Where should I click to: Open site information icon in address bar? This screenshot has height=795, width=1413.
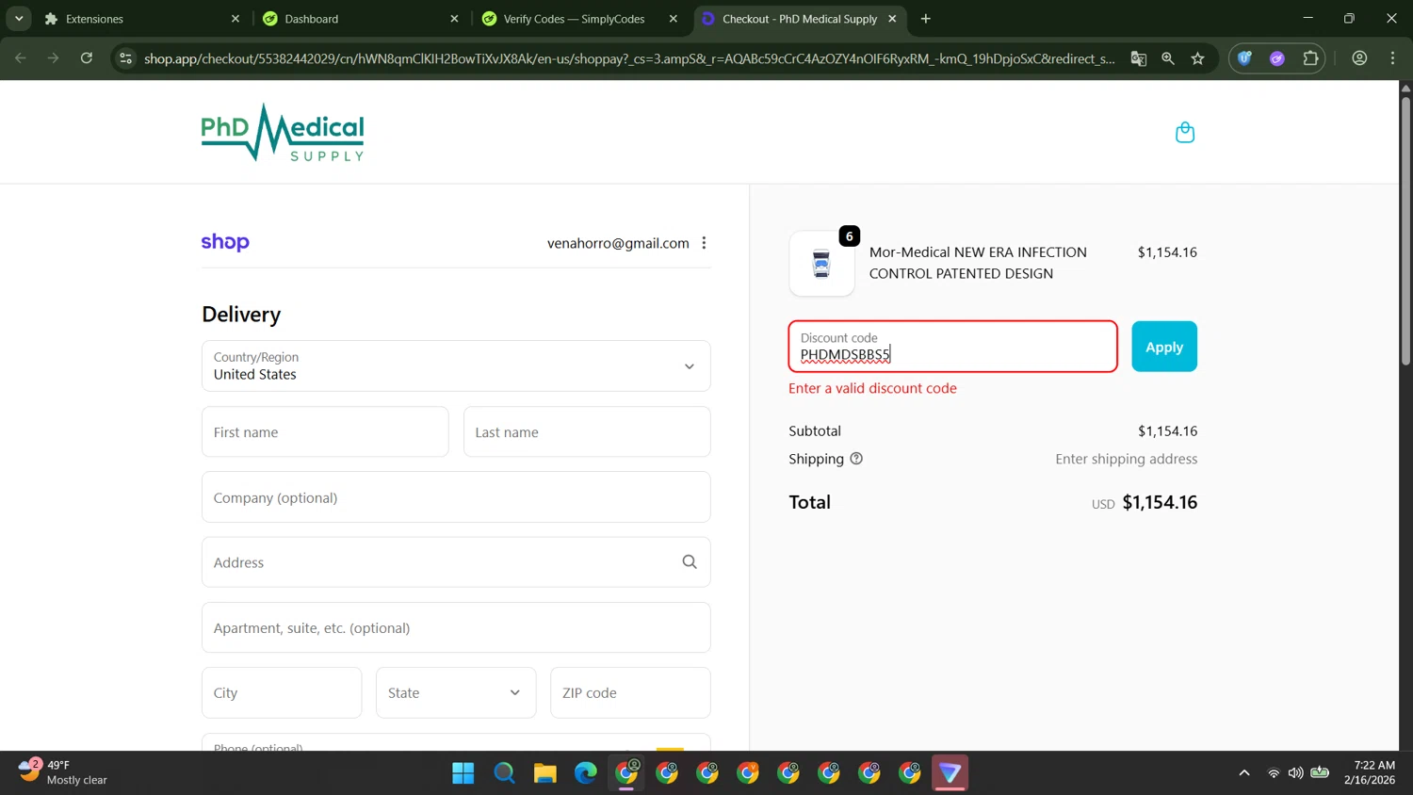(x=125, y=58)
